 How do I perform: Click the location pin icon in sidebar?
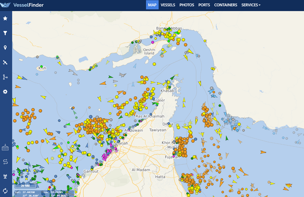(x=5, y=48)
